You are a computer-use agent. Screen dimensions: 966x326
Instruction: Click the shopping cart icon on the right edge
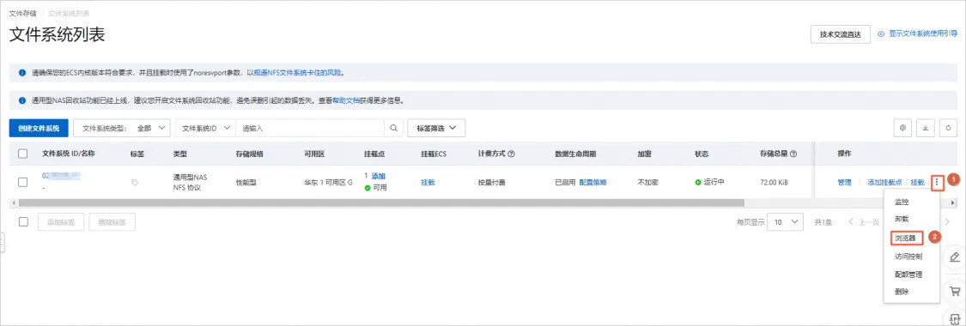point(956,290)
